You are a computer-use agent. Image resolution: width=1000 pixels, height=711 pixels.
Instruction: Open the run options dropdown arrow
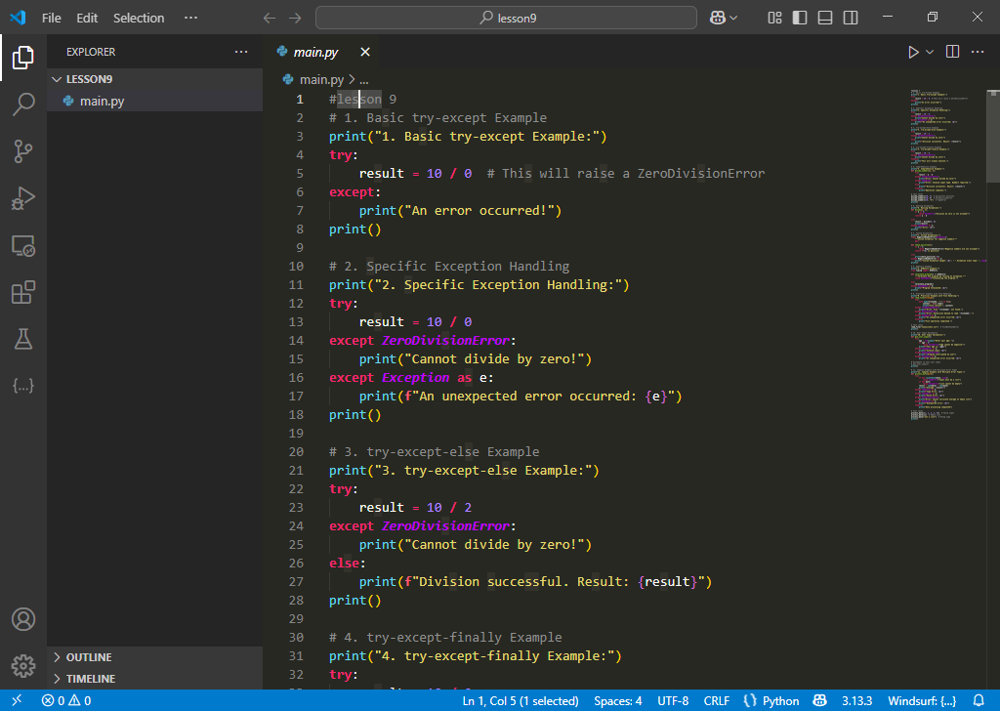[930, 52]
